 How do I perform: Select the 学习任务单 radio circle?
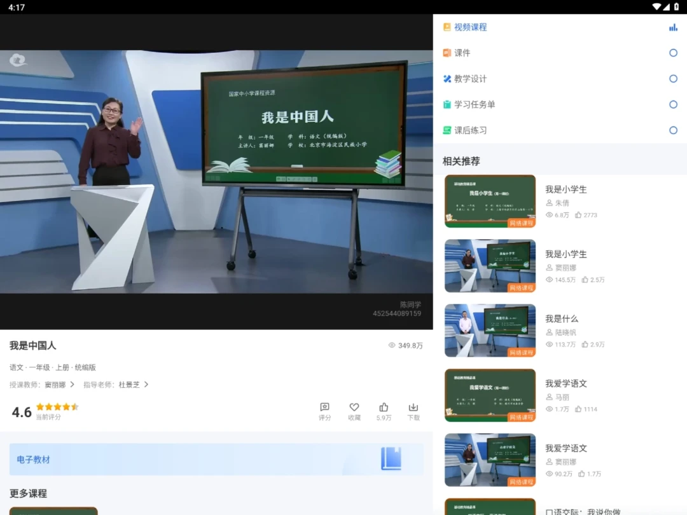673,105
